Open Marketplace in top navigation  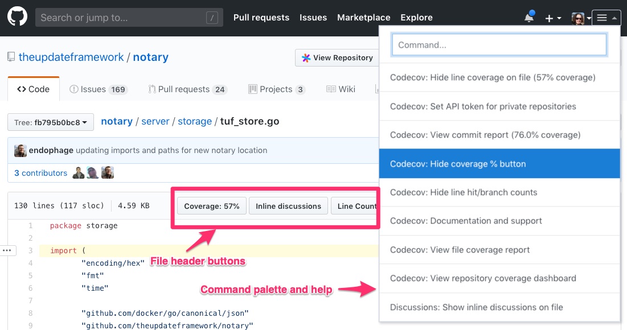[363, 18]
